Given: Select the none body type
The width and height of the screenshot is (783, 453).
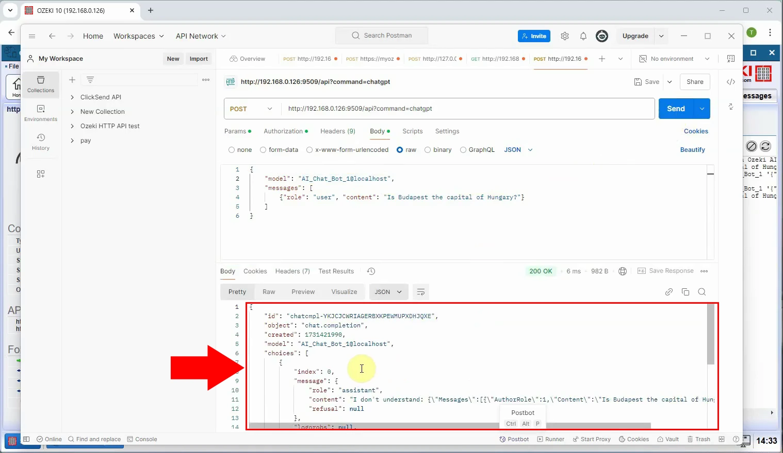Looking at the screenshot, I should [x=232, y=150].
